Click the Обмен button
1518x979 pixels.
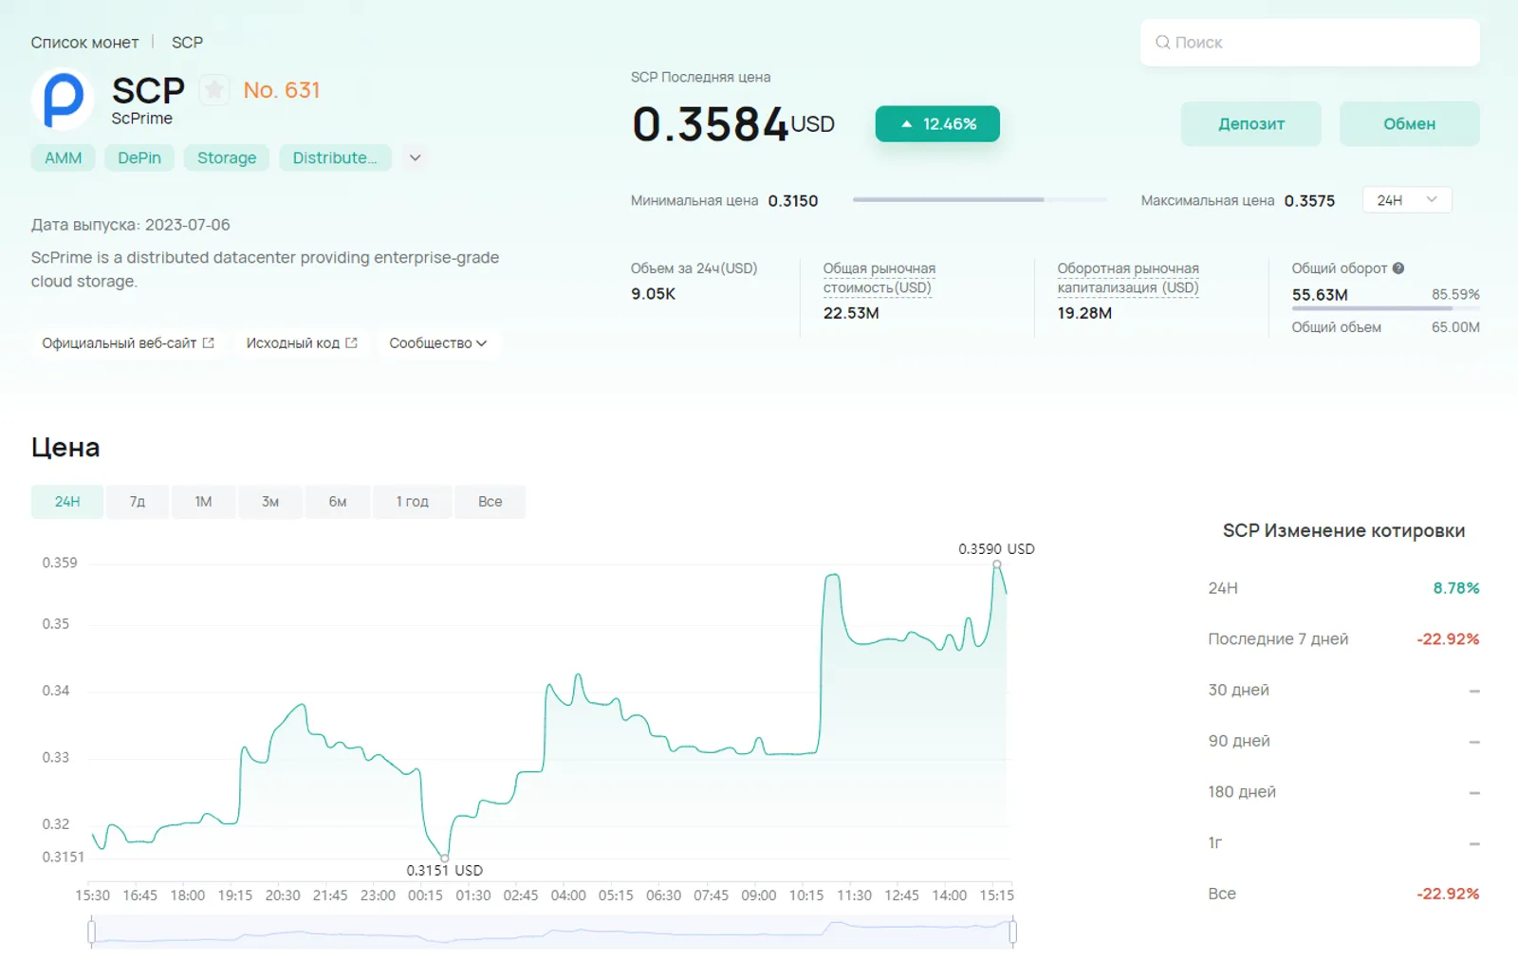1409,123
